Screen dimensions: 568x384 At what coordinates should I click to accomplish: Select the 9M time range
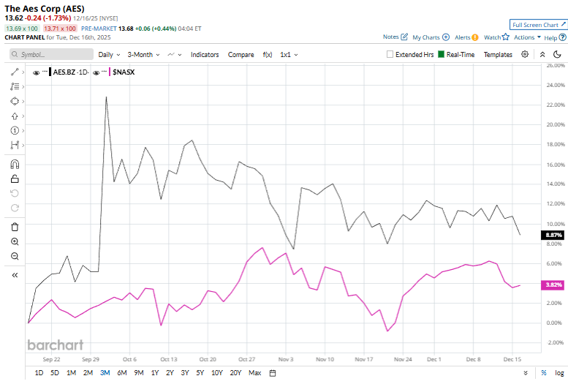tap(139, 373)
